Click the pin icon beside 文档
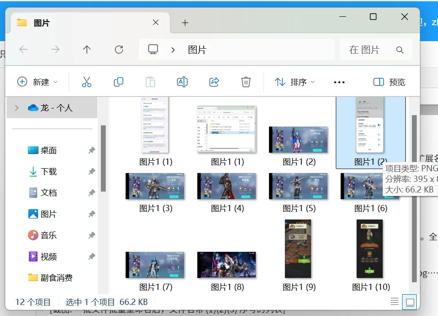Screen dimensions: 438x316 [92, 193]
